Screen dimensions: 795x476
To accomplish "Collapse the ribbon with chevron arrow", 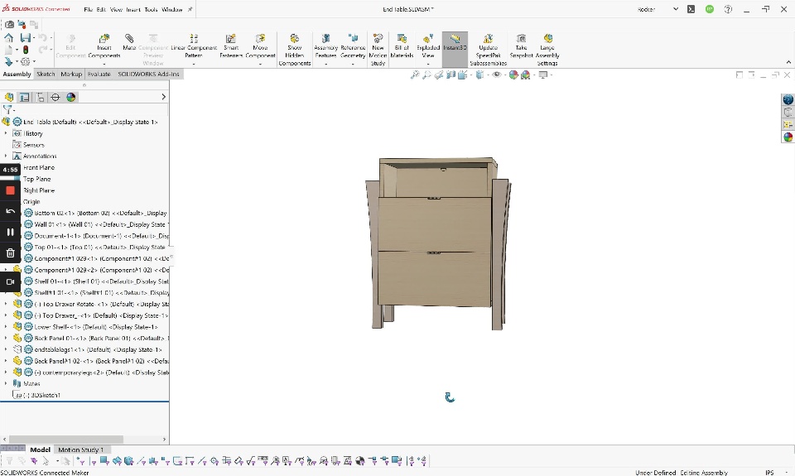I will click(x=788, y=62).
